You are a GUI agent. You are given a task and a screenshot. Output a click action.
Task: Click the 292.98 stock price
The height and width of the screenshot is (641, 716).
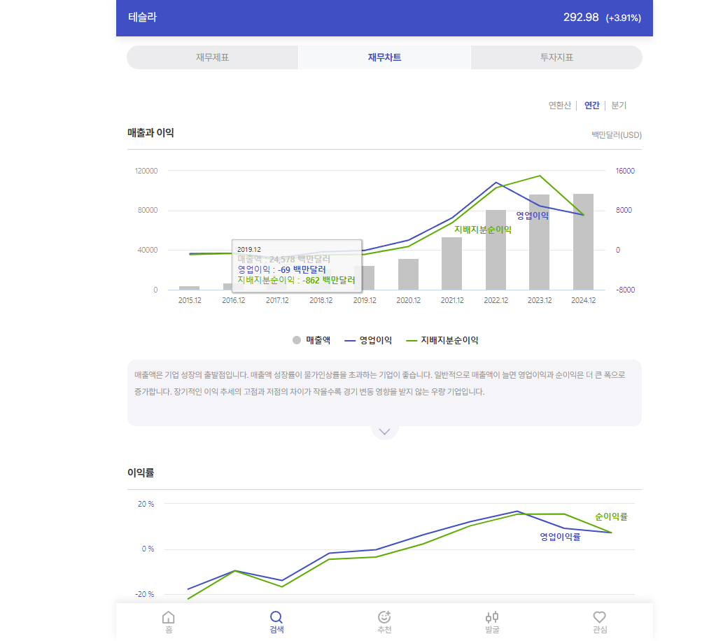581,17
